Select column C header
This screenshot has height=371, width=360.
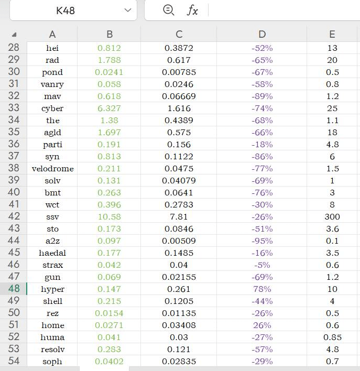point(179,34)
